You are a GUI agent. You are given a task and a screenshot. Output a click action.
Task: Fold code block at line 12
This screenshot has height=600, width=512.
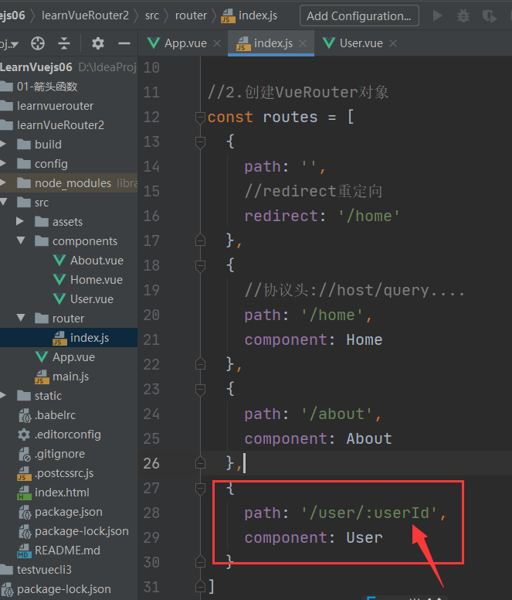[200, 117]
